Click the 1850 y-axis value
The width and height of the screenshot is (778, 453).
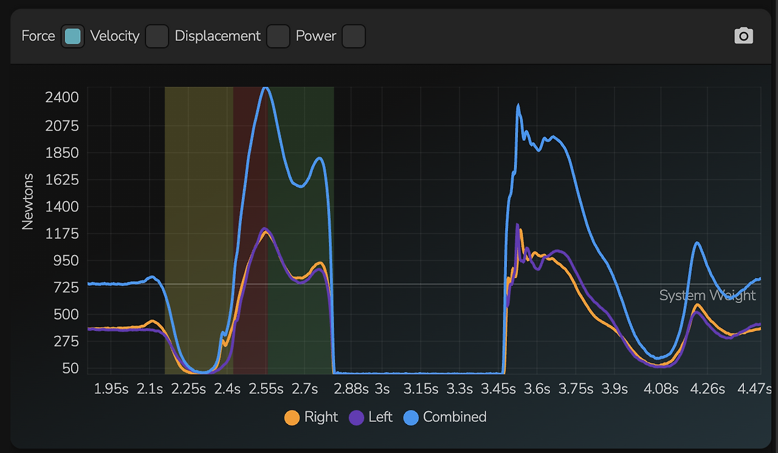coord(62,152)
